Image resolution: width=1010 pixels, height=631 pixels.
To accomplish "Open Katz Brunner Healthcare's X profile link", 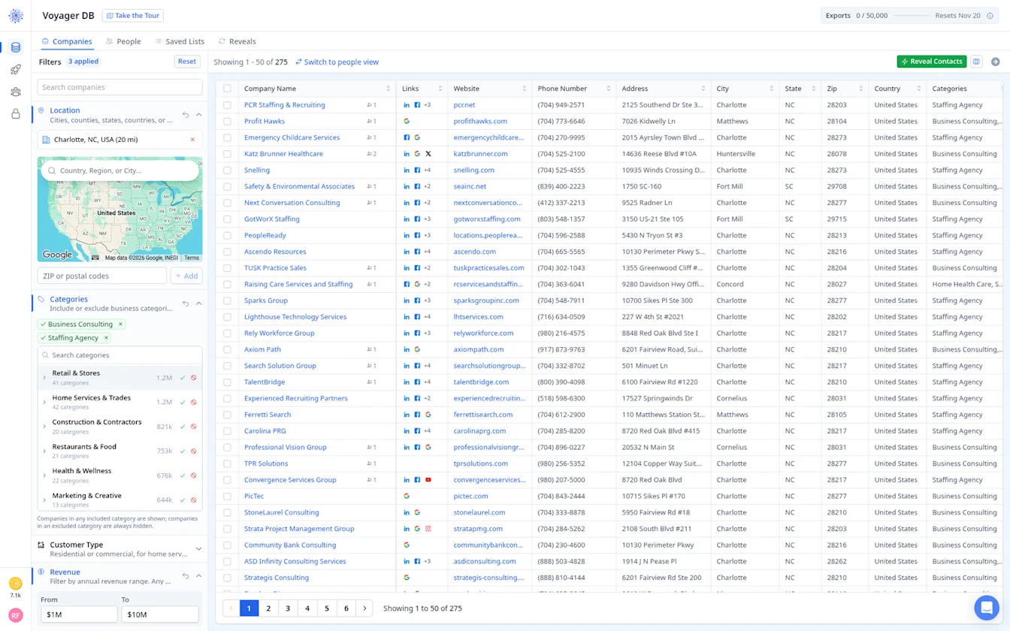I will [x=428, y=154].
